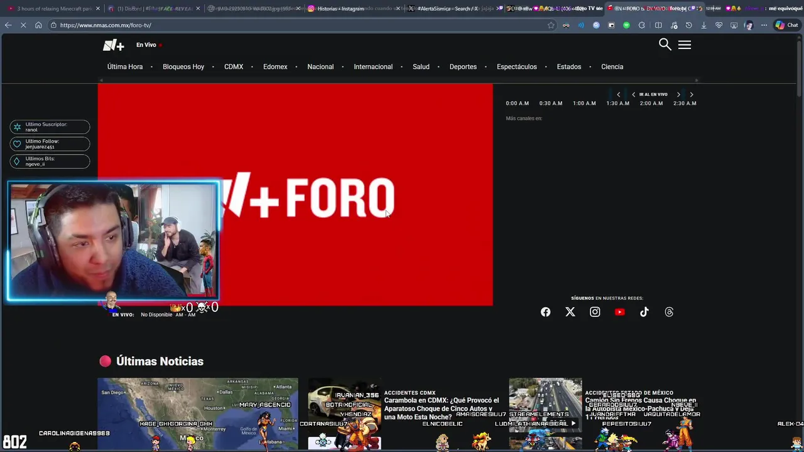Open the N+ TikTok profile
This screenshot has width=804, height=452.
pyautogui.click(x=644, y=312)
